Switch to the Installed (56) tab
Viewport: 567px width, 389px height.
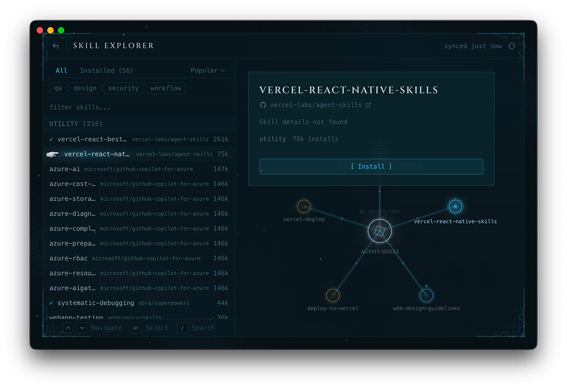tap(106, 70)
